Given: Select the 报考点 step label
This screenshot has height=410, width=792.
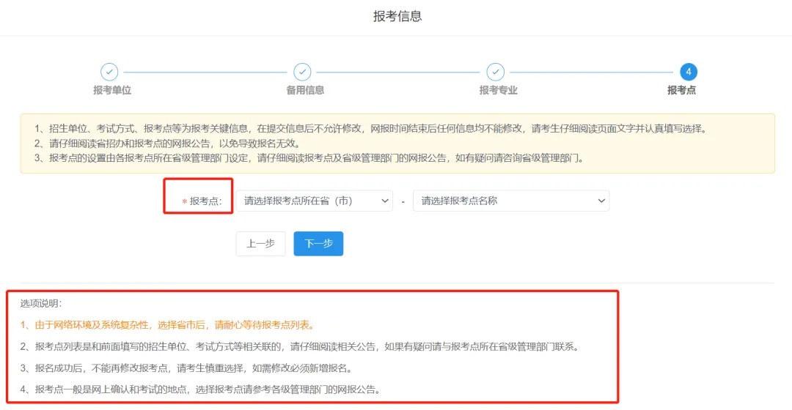Looking at the screenshot, I should coord(681,90).
